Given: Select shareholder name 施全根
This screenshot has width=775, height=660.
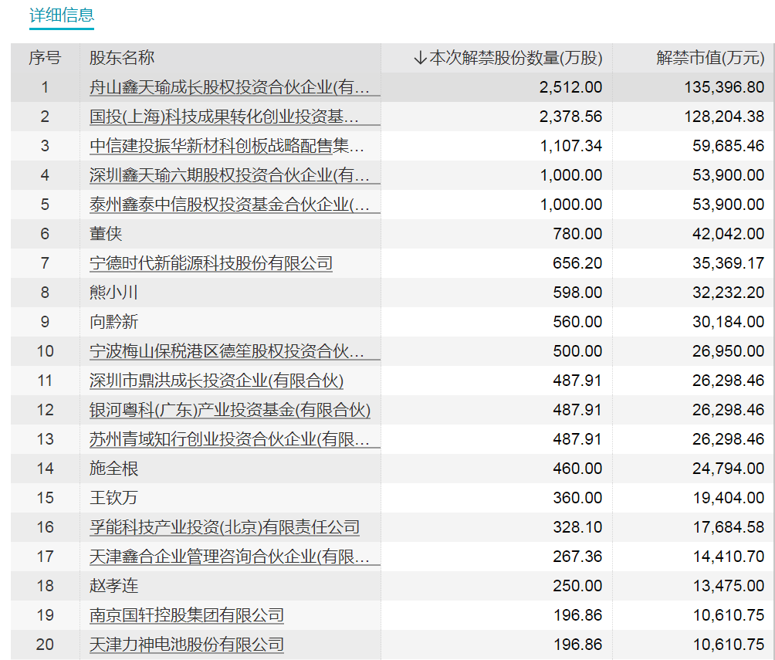Looking at the screenshot, I should tap(113, 469).
